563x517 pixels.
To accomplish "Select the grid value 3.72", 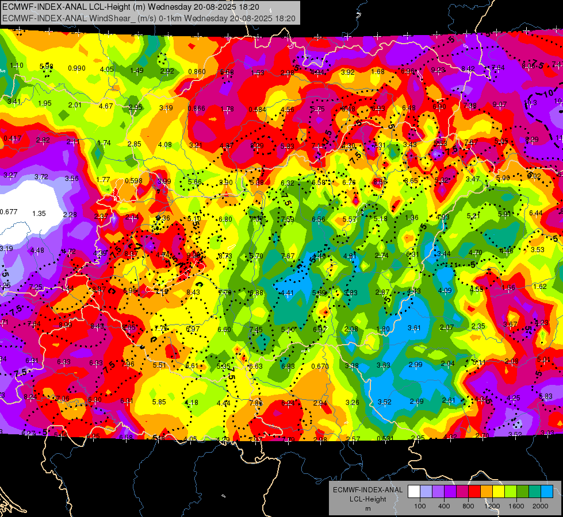I will (x=41, y=177).
